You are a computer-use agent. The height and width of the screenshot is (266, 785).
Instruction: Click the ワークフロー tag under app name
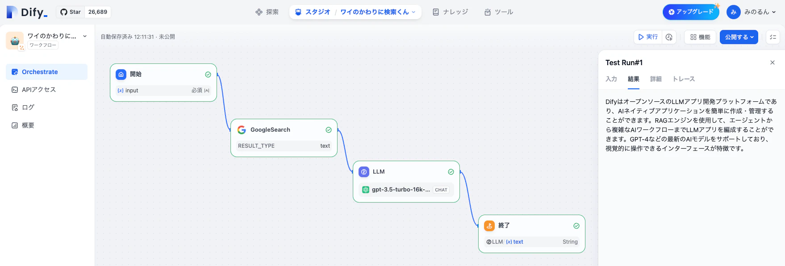tap(43, 45)
